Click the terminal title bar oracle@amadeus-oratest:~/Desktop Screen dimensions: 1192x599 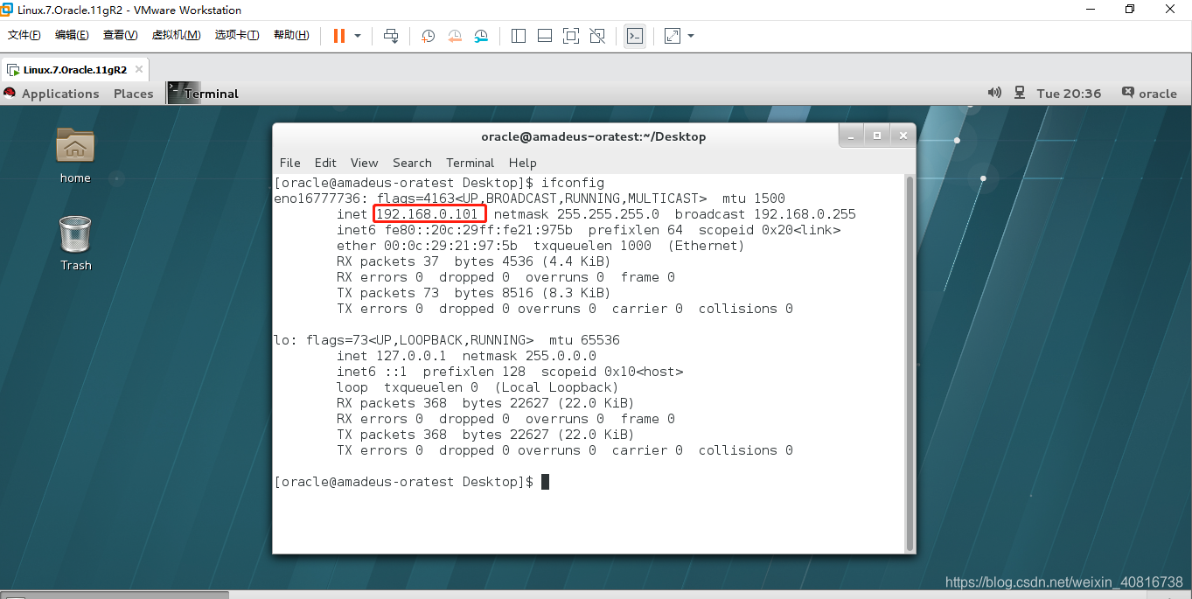[x=593, y=136]
